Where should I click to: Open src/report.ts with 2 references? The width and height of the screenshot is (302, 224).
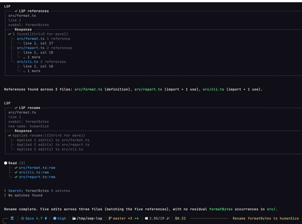[x=31, y=48]
